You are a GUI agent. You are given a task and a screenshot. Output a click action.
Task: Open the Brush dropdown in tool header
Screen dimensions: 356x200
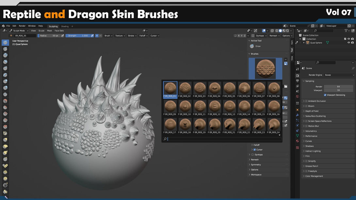coord(108,36)
